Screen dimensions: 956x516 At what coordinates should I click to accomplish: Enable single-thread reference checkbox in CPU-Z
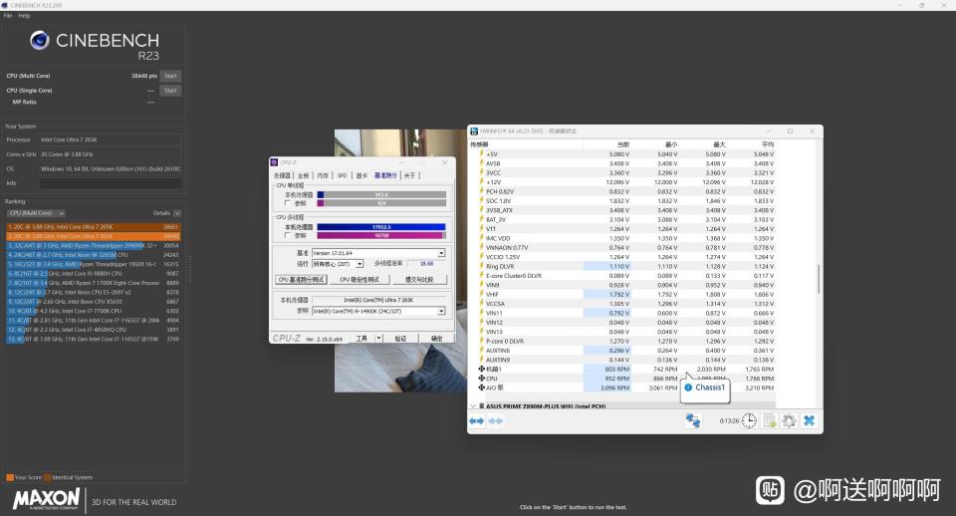(288, 203)
